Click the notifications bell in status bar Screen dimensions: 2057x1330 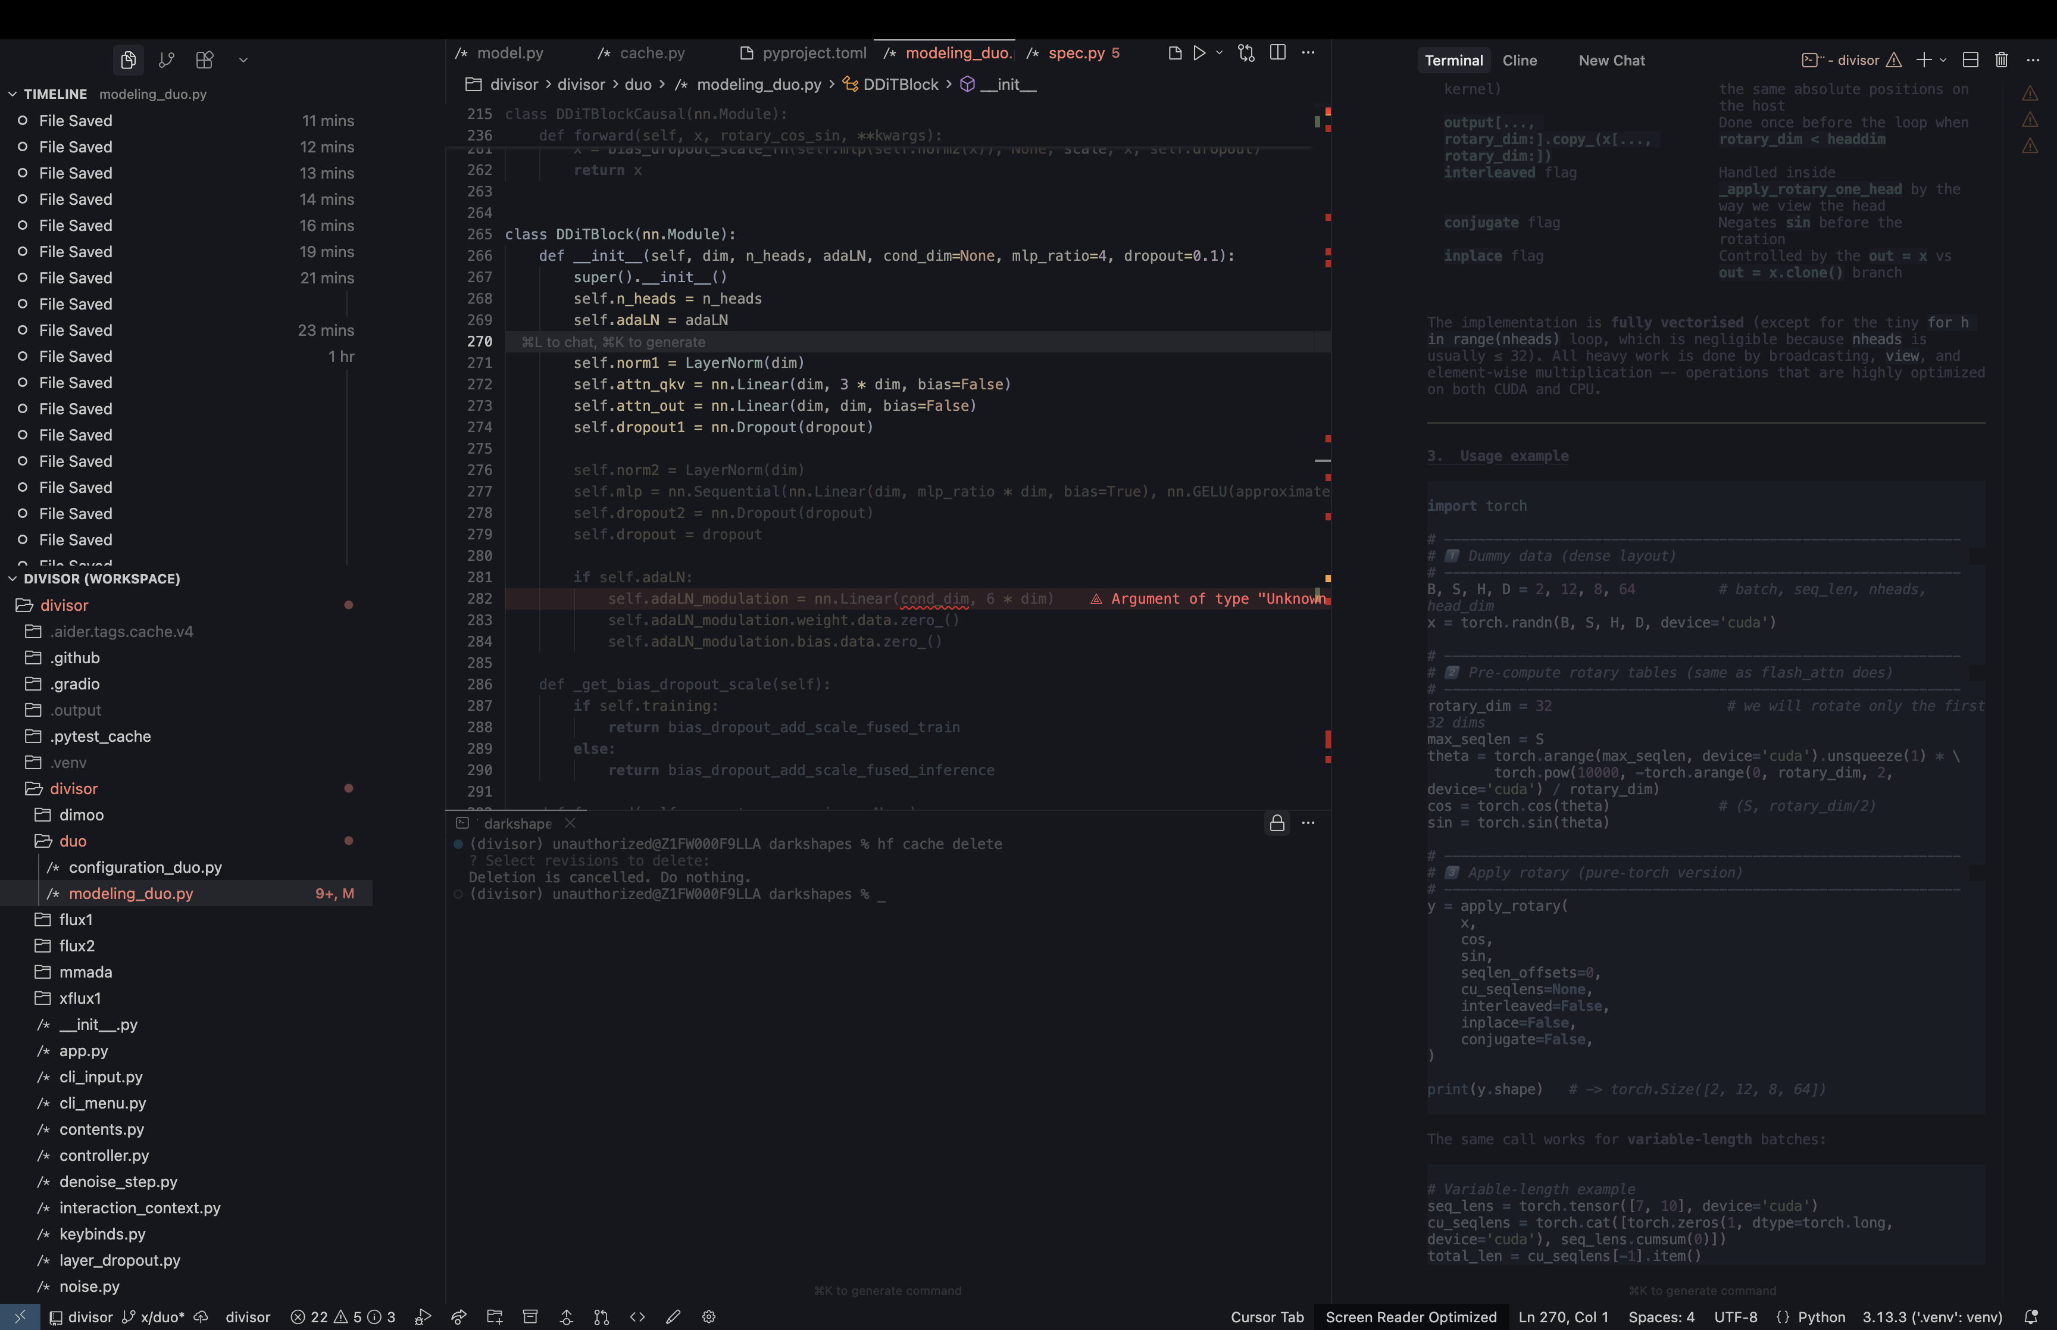[x=2030, y=1317]
